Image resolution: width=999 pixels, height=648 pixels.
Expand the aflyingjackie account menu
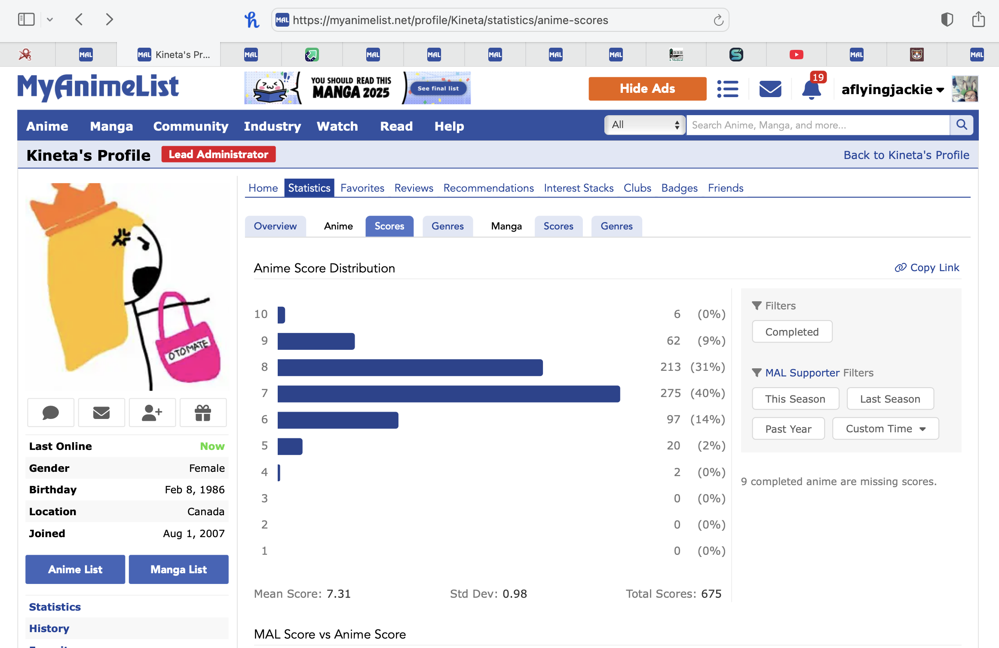click(x=892, y=89)
